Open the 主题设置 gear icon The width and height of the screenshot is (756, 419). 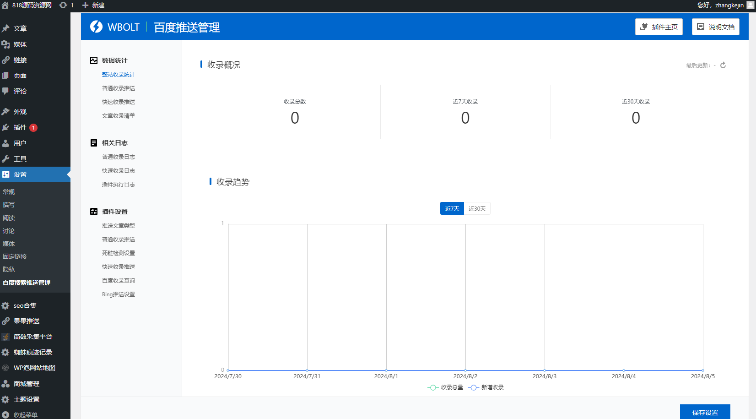(x=5, y=399)
